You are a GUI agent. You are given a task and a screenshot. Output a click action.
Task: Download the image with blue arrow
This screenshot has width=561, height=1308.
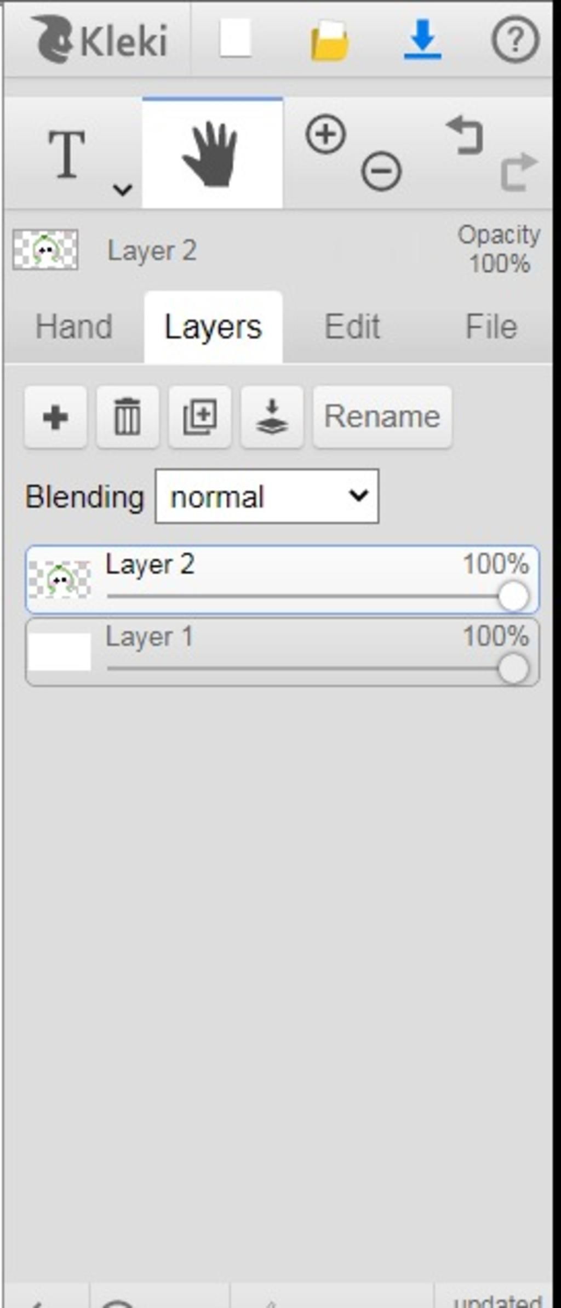click(422, 39)
